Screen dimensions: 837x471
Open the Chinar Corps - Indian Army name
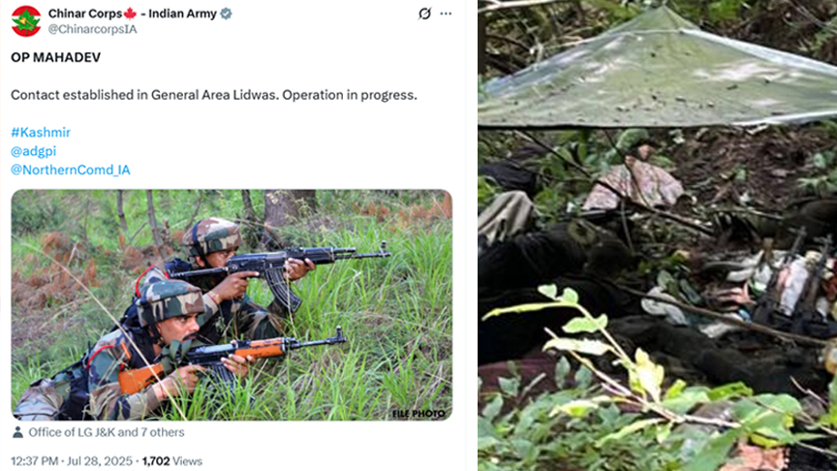[x=133, y=14]
